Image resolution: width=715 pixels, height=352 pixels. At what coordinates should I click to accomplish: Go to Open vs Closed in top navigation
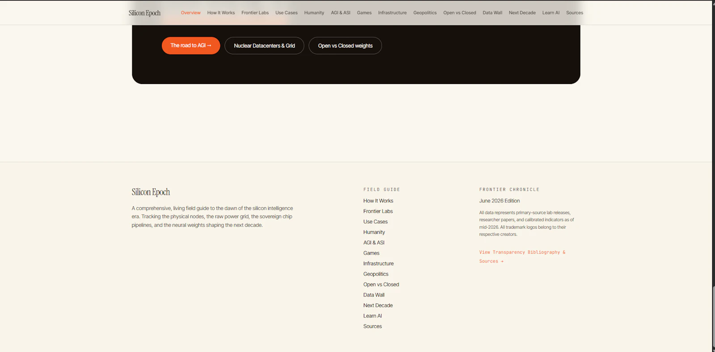[459, 13]
